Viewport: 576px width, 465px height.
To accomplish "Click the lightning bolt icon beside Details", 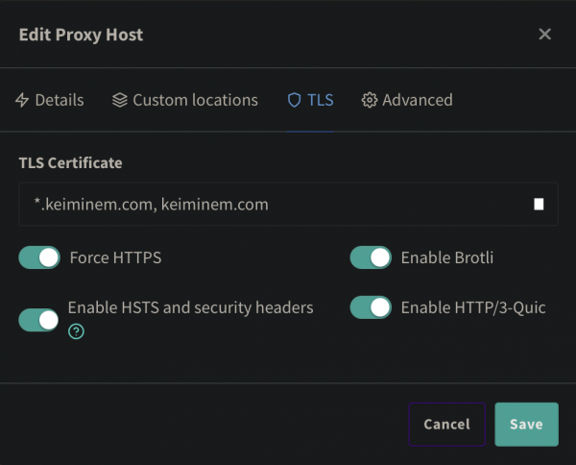I will tap(22, 100).
